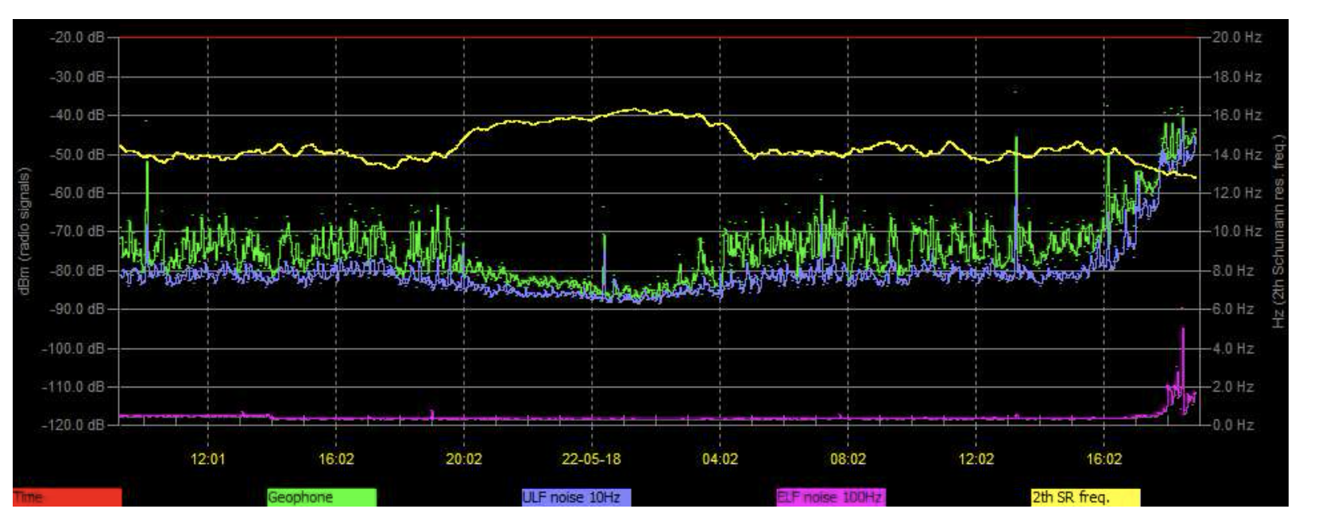Click the dBm (radio signals) axis title
The height and width of the screenshot is (532, 1322).
[25, 231]
